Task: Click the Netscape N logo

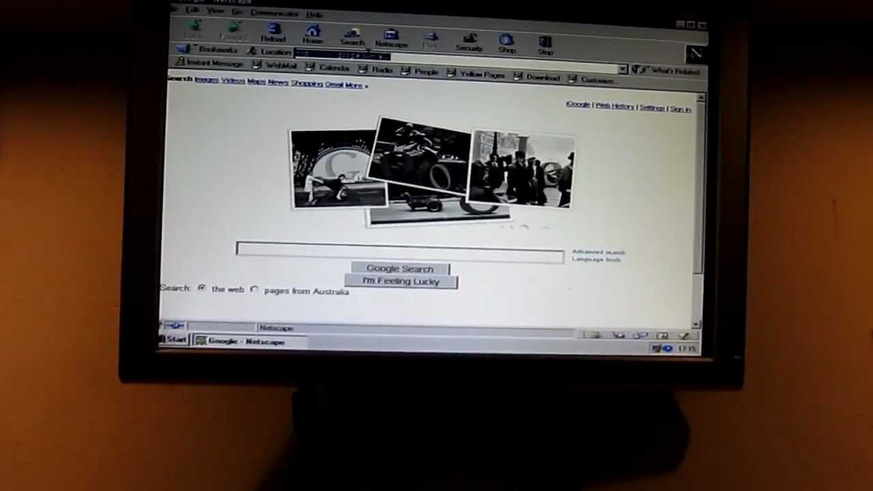Action: 696,53
